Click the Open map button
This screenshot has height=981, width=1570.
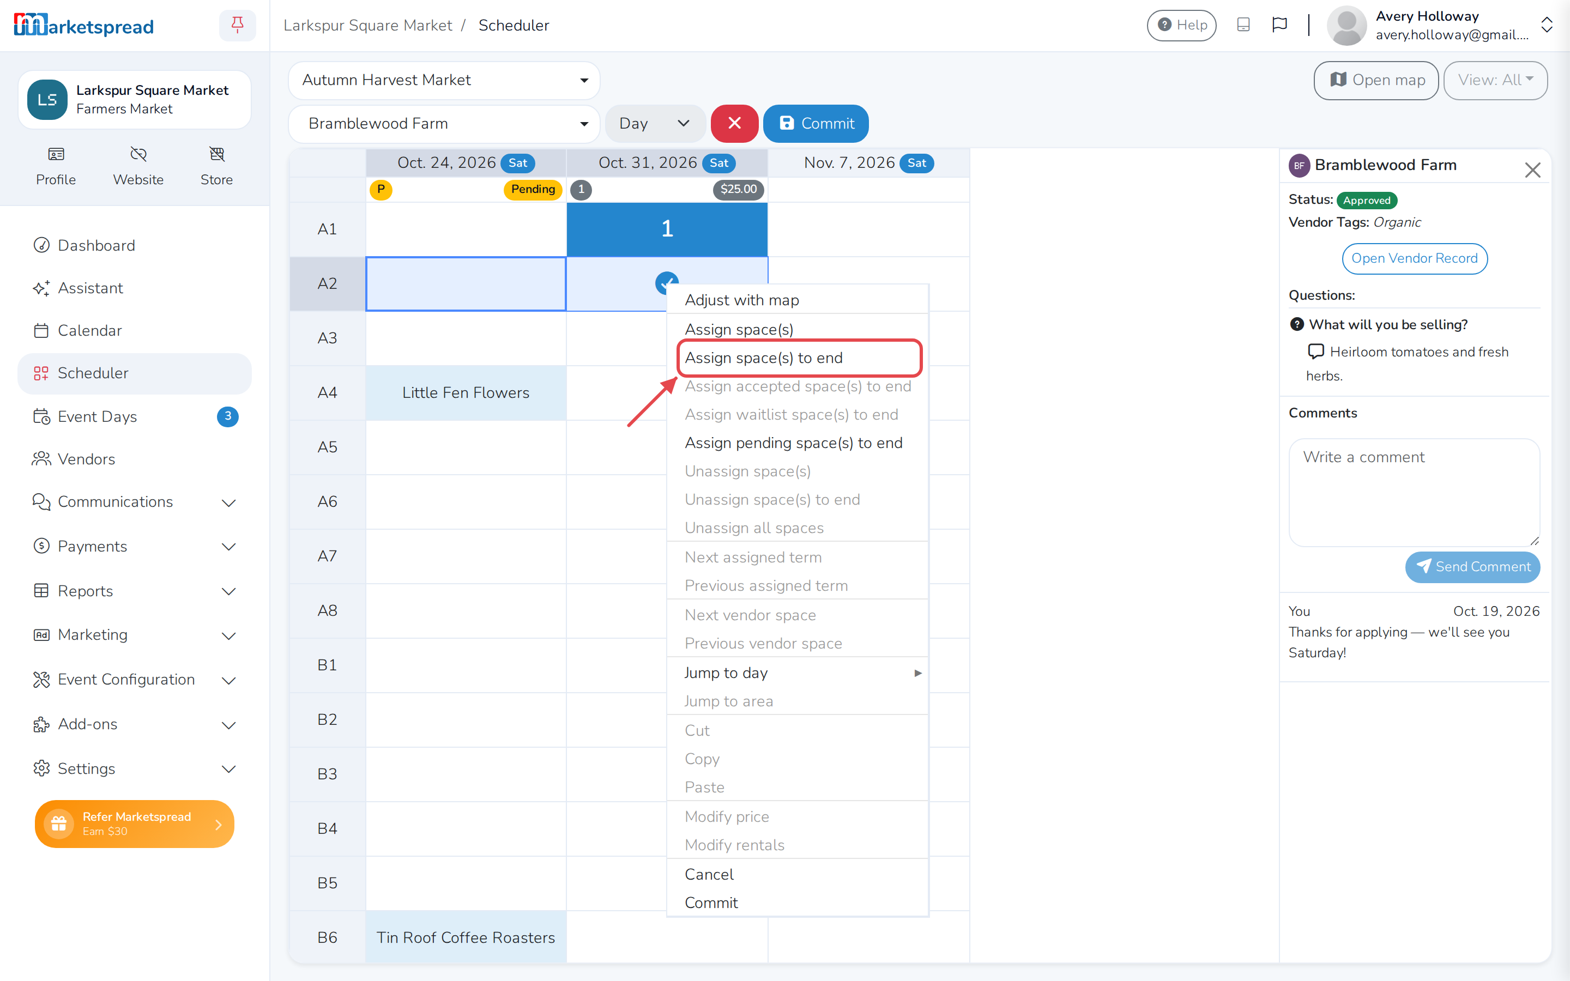click(x=1375, y=80)
